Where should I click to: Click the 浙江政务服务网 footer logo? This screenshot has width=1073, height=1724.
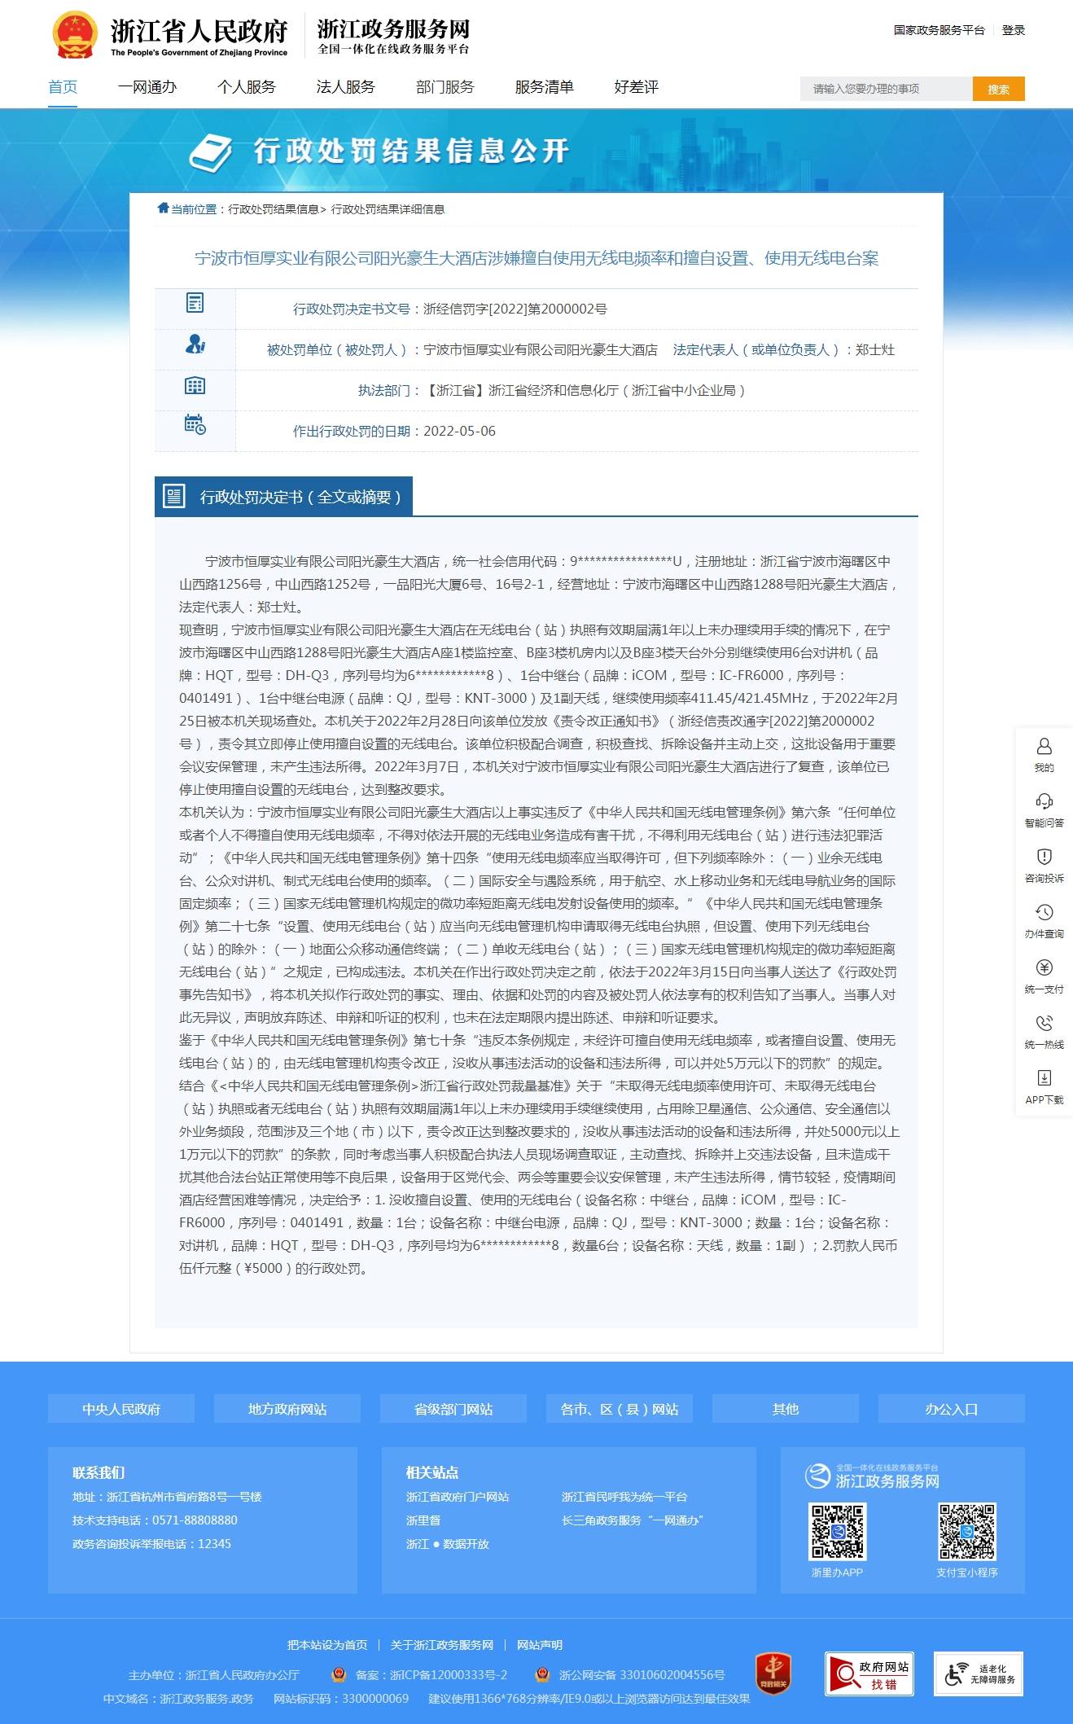pos(872,1476)
